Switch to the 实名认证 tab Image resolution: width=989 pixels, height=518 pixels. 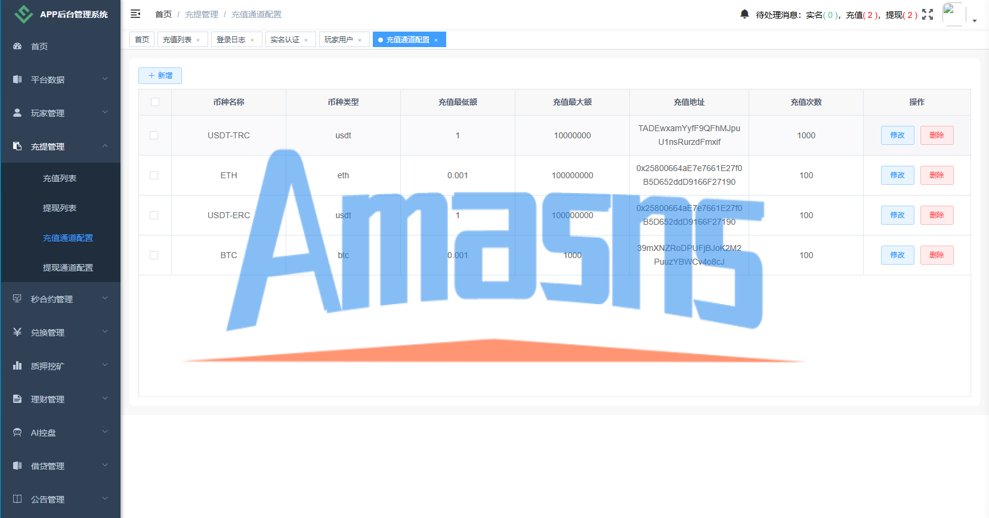click(290, 39)
